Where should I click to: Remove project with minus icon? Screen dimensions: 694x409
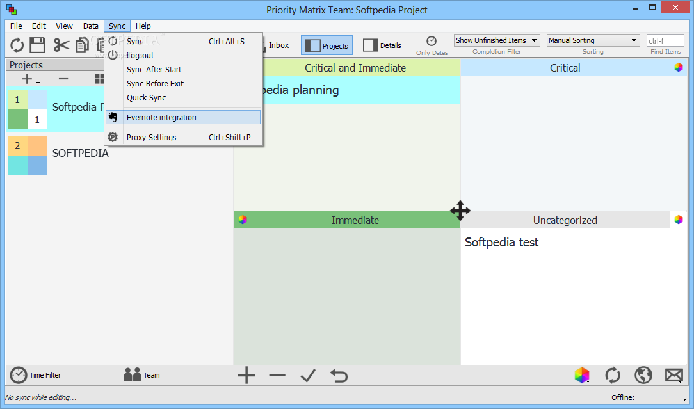coord(63,79)
